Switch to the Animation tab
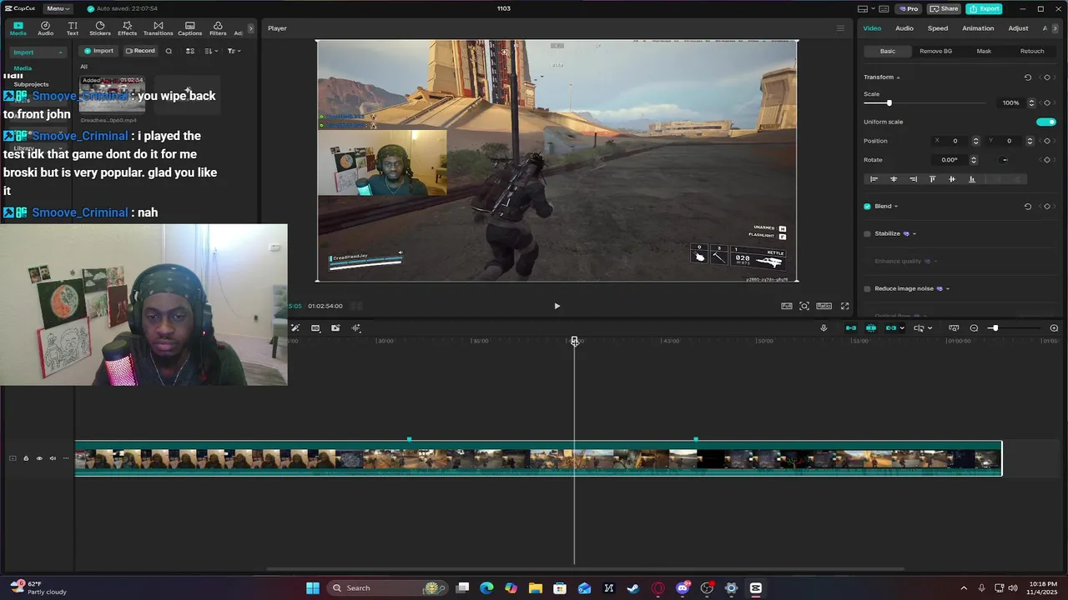Screen dimensions: 1068x600 978,28
